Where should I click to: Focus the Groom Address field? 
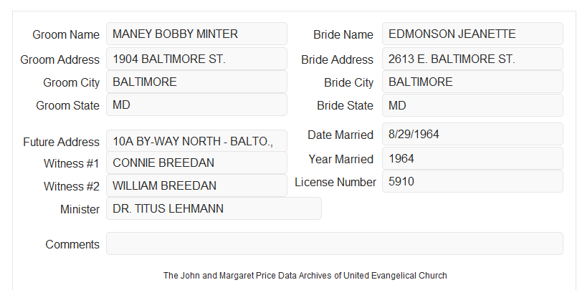click(196, 59)
